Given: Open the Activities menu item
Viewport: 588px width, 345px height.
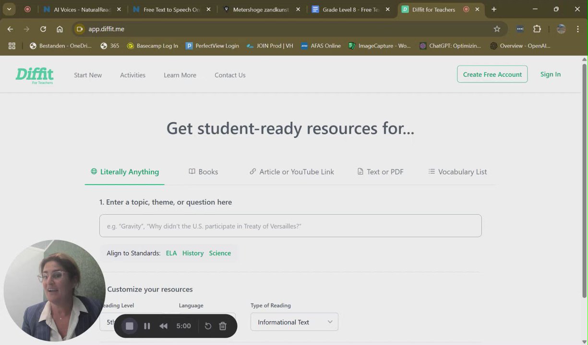Looking at the screenshot, I should point(132,75).
